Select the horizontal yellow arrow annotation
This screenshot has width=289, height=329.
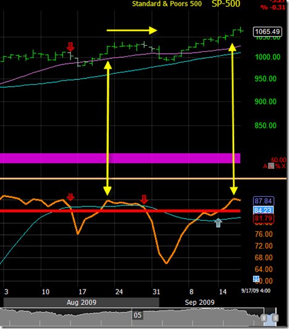point(132,30)
